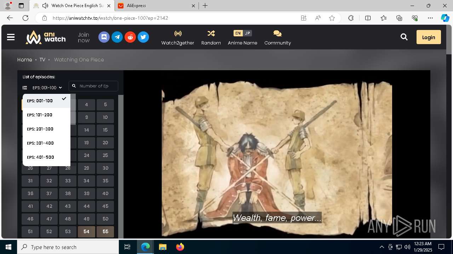The height and width of the screenshot is (254, 453).
Task: Open Edge Collections
Action: tap(399, 18)
